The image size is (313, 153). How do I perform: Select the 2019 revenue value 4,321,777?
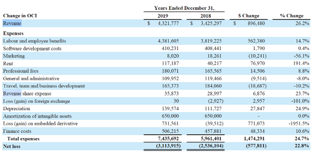pyautogui.click(x=168, y=24)
